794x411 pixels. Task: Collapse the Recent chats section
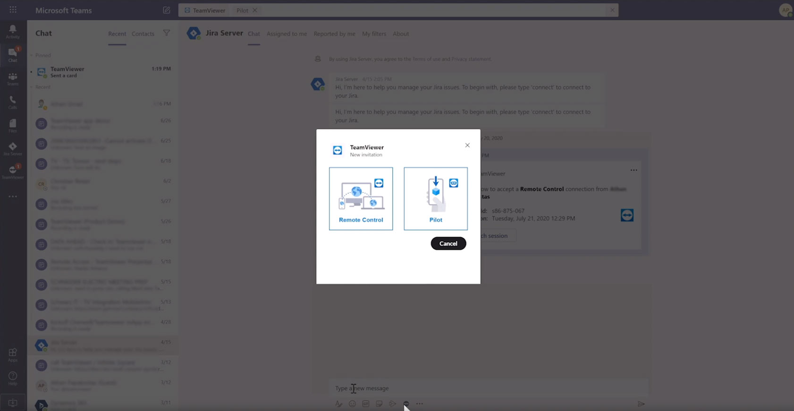coord(32,87)
